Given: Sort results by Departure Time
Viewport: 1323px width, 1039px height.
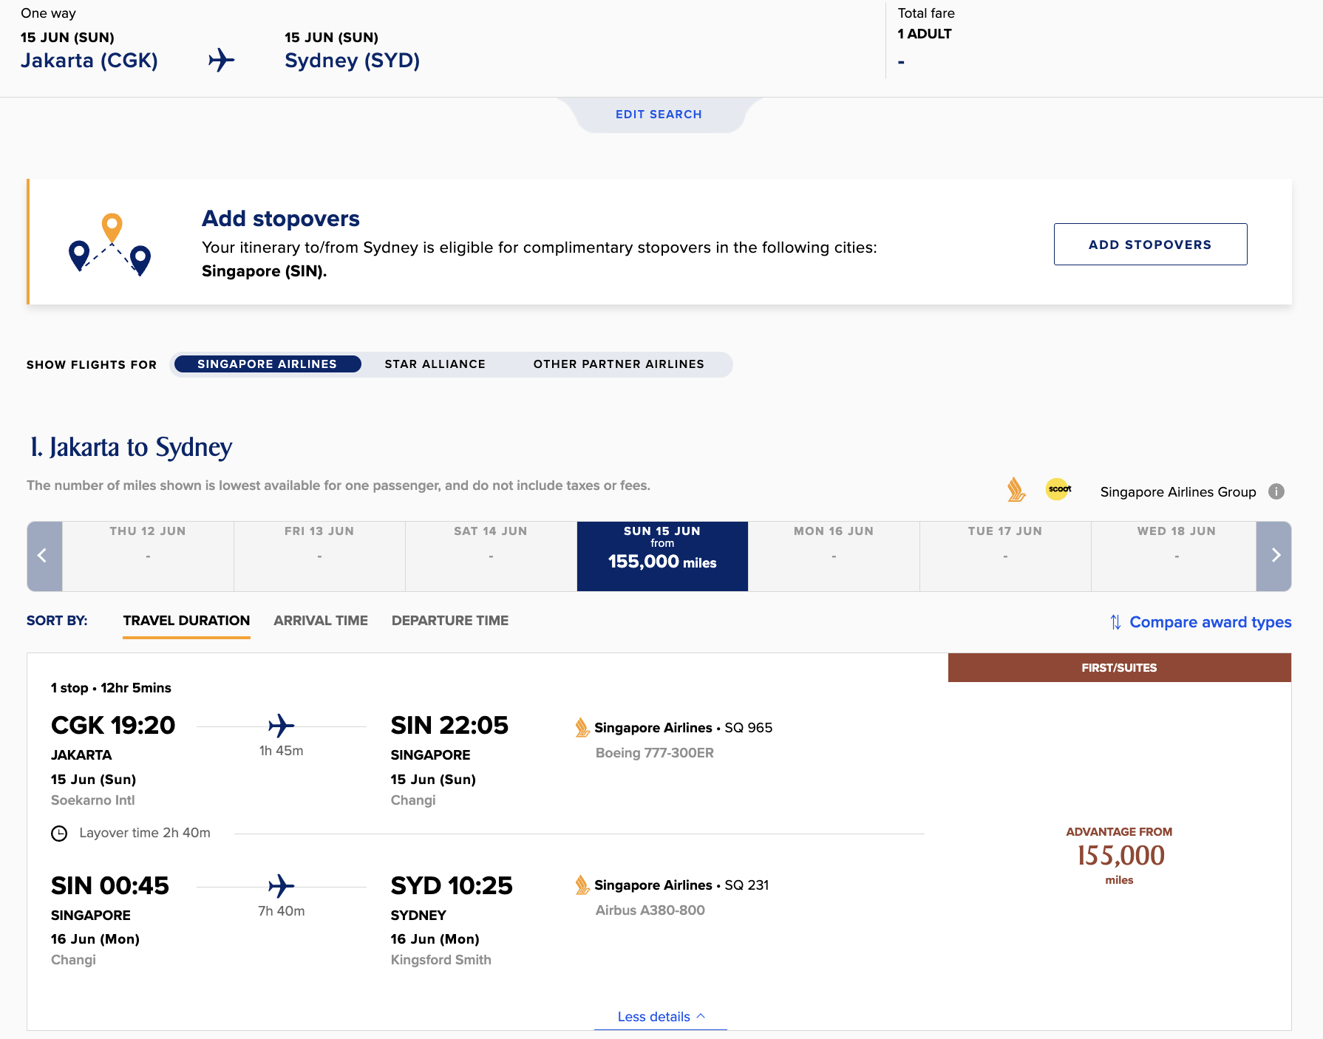Looking at the screenshot, I should coord(449,621).
